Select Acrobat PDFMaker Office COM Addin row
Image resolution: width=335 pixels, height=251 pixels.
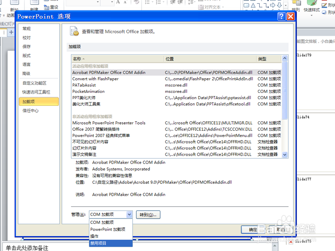click(176, 72)
